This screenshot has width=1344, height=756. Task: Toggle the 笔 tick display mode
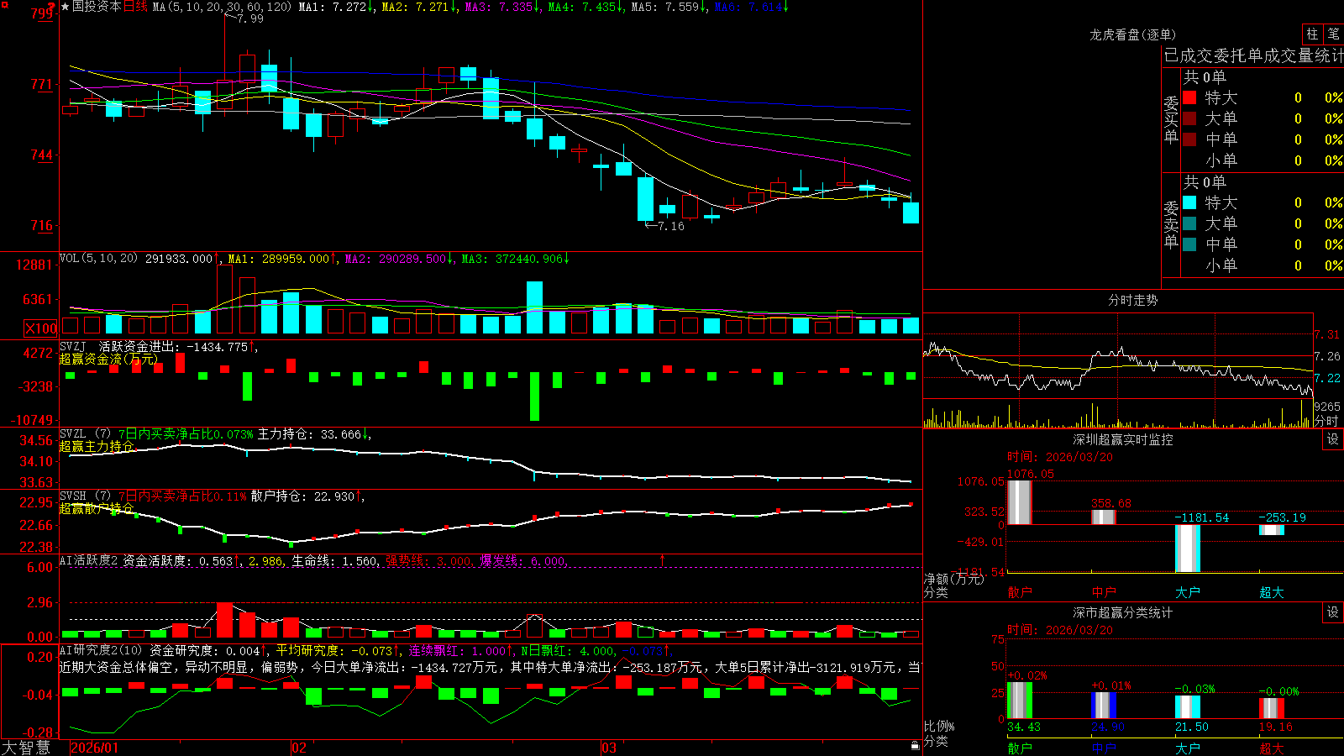click(1333, 34)
